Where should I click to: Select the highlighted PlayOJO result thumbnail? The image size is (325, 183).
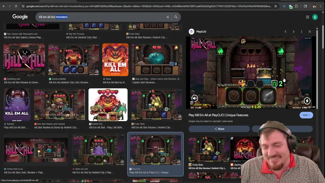(x=155, y=150)
